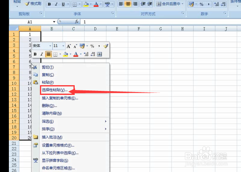Click the ribbon align left icon
The height and width of the screenshot is (172, 241).
[x=121, y=4]
